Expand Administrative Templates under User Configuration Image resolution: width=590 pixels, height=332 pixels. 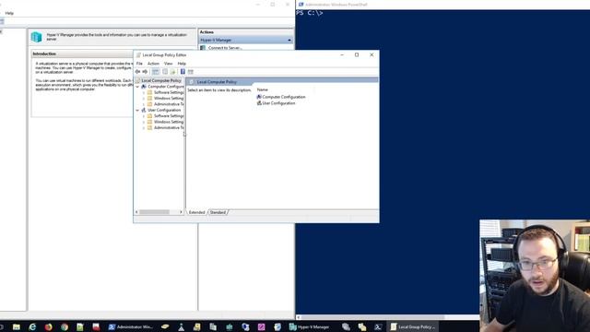click(144, 128)
